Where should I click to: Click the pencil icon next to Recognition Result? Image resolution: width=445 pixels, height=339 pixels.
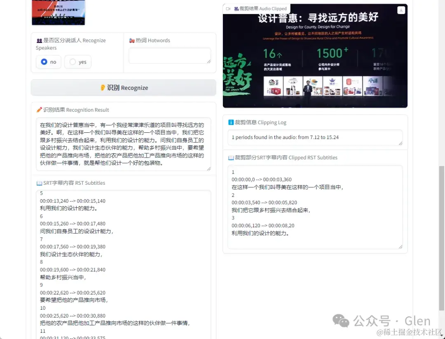pyautogui.click(x=40, y=109)
